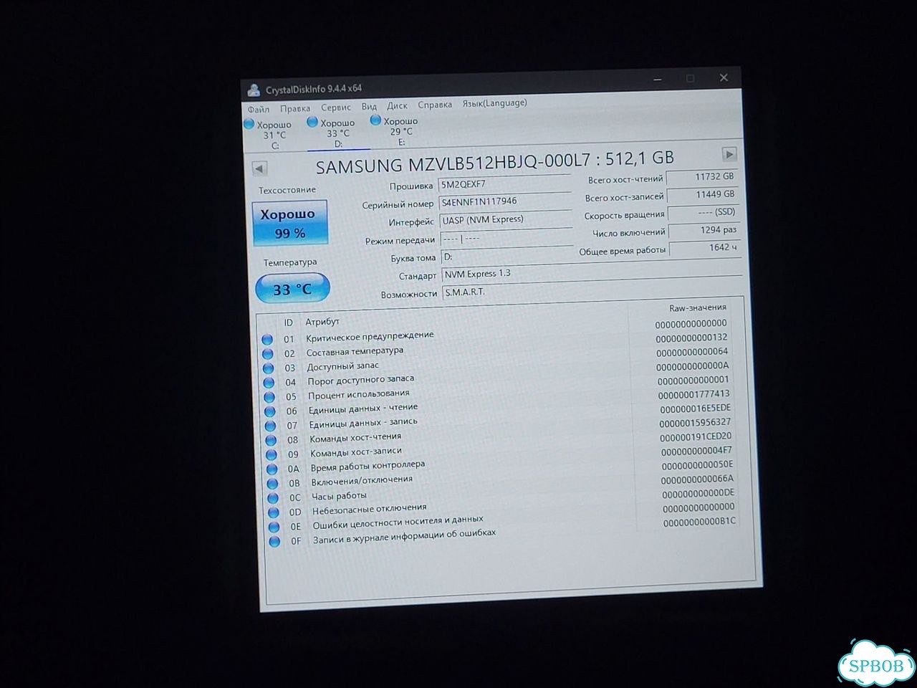
Task: Click the status icon for attribute 01
Action: point(267,340)
